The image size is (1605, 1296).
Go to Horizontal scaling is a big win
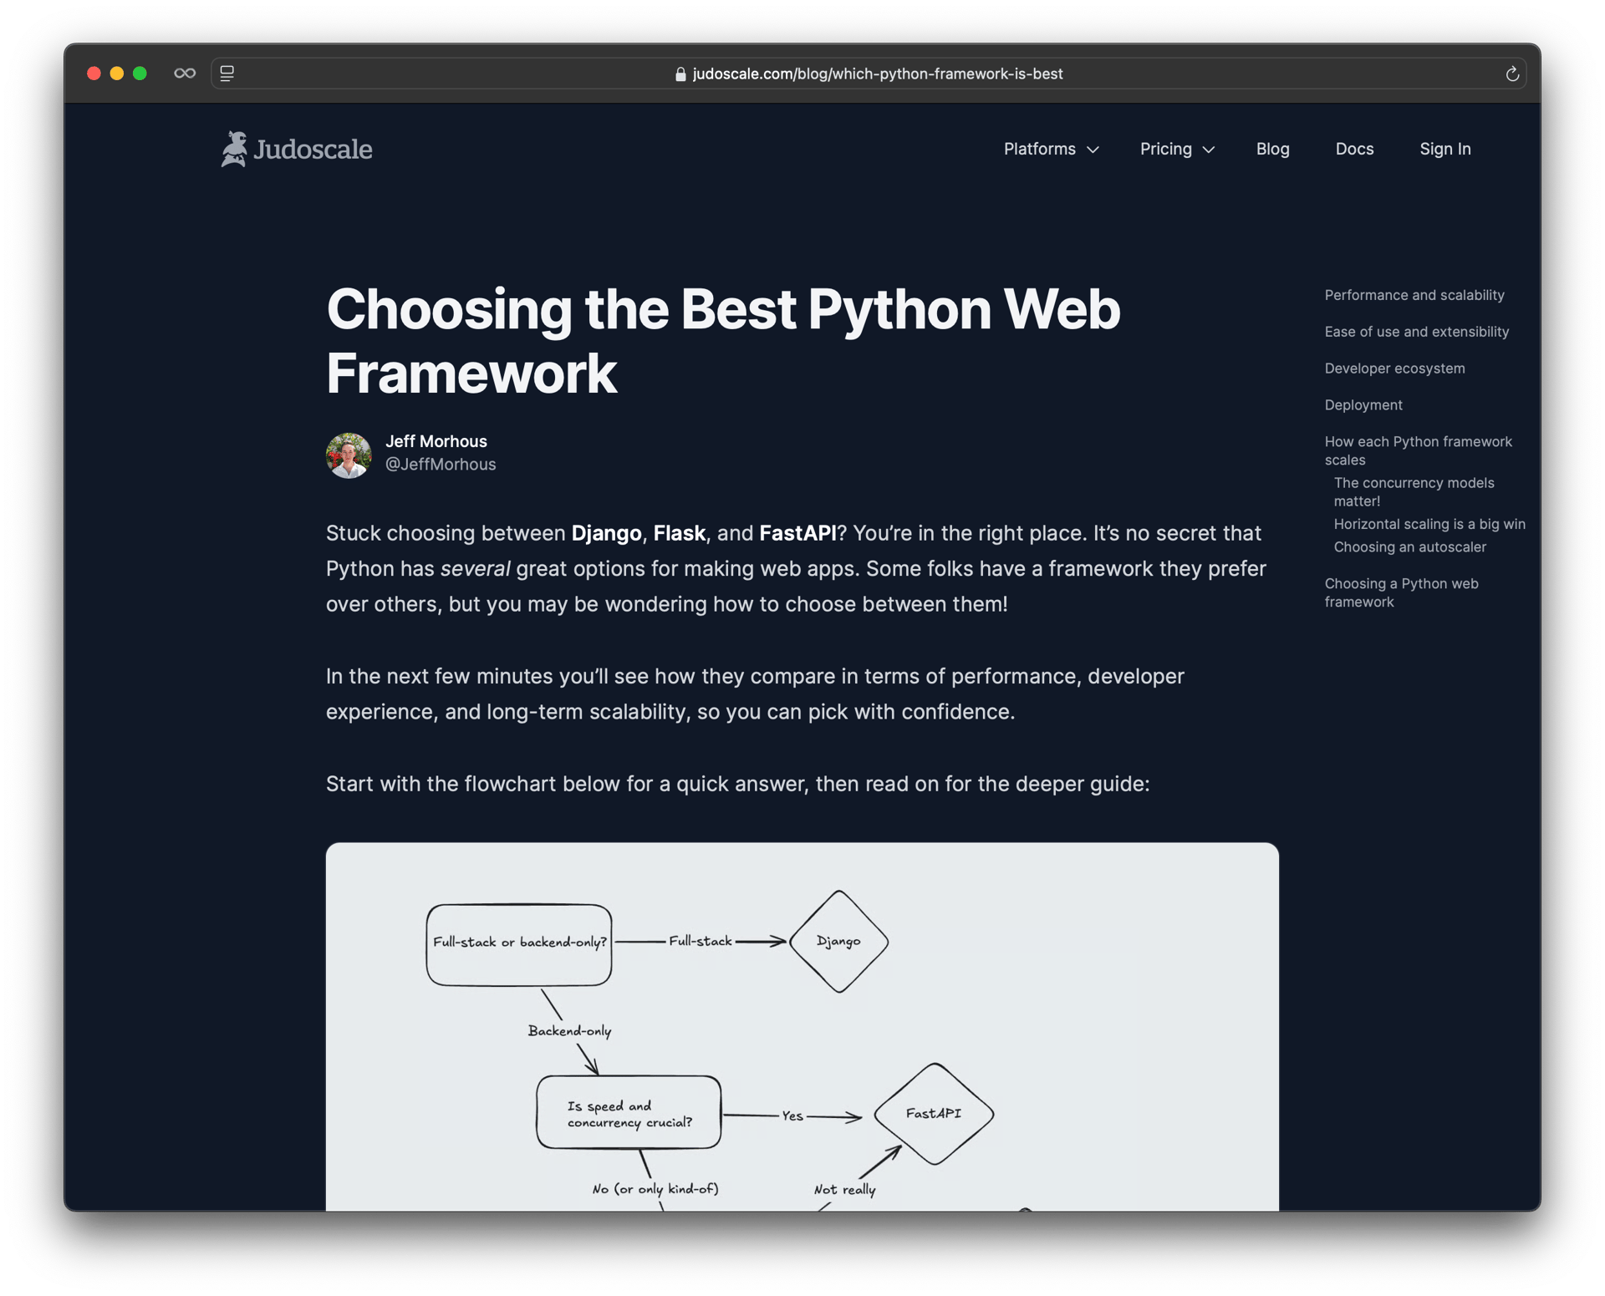1429,524
